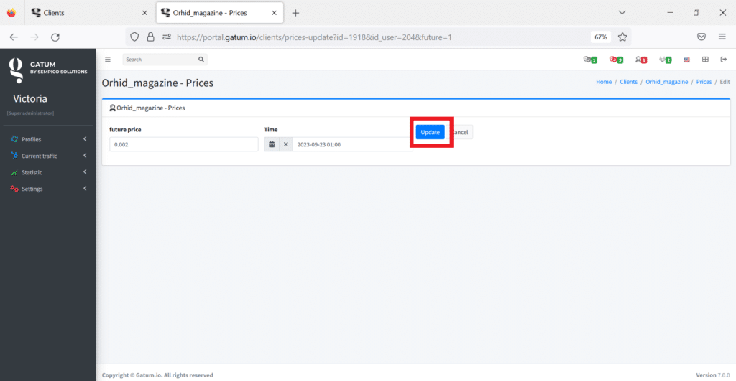Expand the Settings menu chevron
736x381 pixels.
tap(85, 189)
